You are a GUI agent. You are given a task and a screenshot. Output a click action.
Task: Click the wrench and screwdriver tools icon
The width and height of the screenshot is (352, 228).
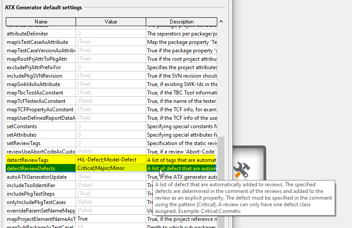[x=242, y=169]
